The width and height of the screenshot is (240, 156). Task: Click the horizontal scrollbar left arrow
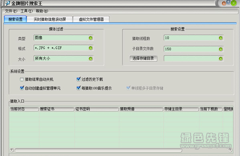tap(12, 150)
